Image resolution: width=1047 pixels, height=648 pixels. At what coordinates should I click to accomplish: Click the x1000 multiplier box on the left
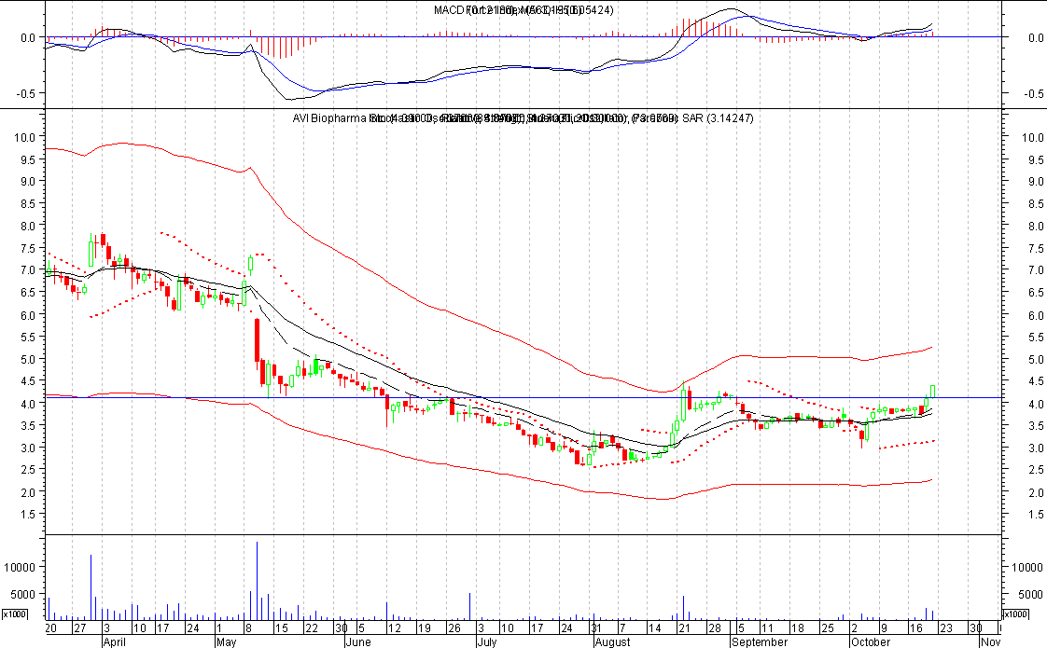coord(14,614)
